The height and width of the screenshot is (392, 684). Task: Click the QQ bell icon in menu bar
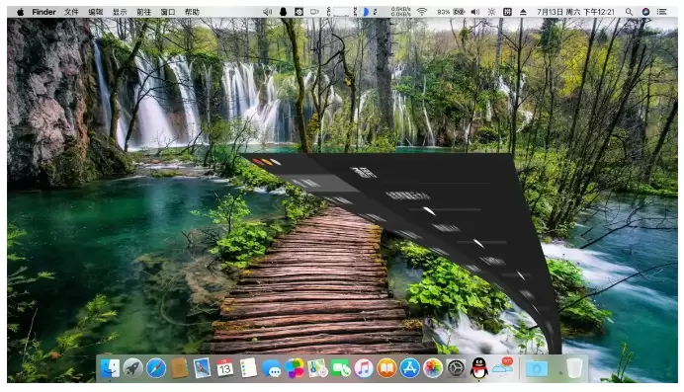pos(283,12)
